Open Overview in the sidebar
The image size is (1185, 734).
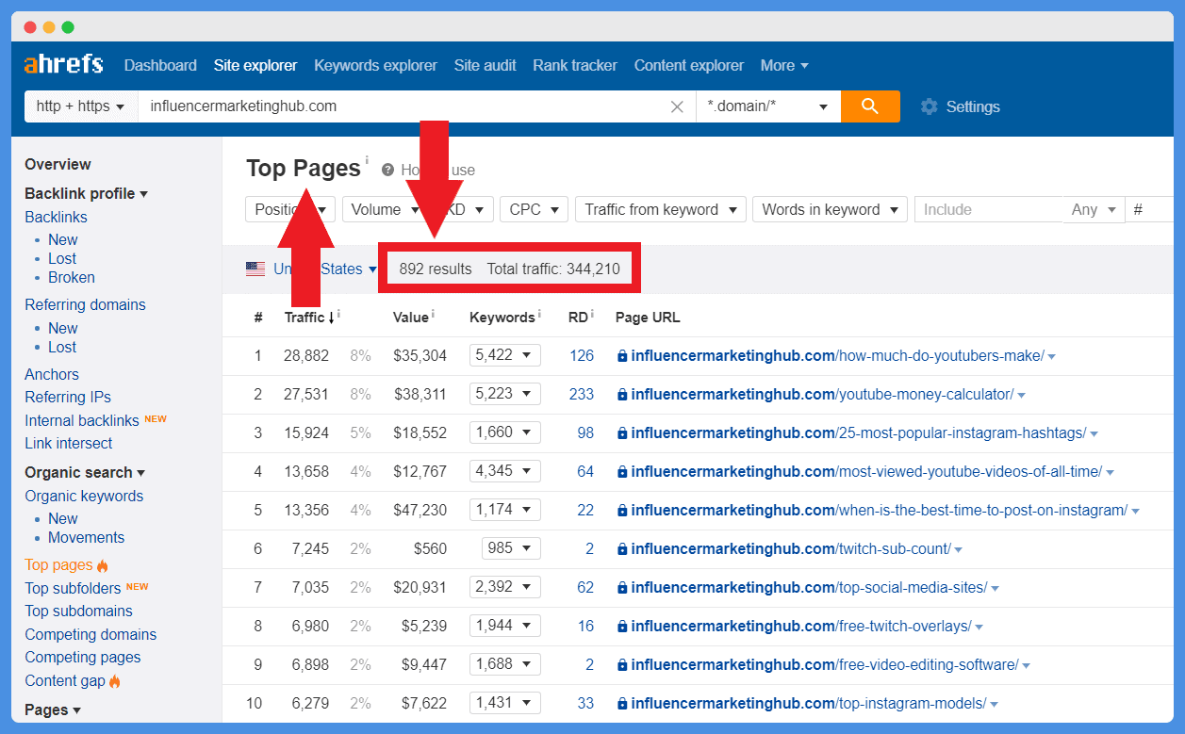pyautogui.click(x=58, y=164)
